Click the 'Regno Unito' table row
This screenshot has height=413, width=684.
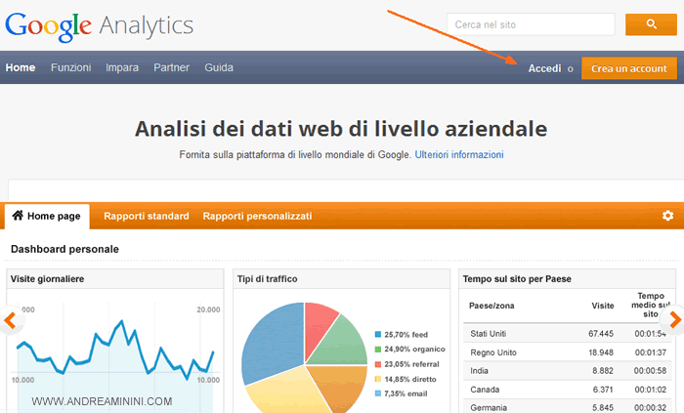point(567,352)
